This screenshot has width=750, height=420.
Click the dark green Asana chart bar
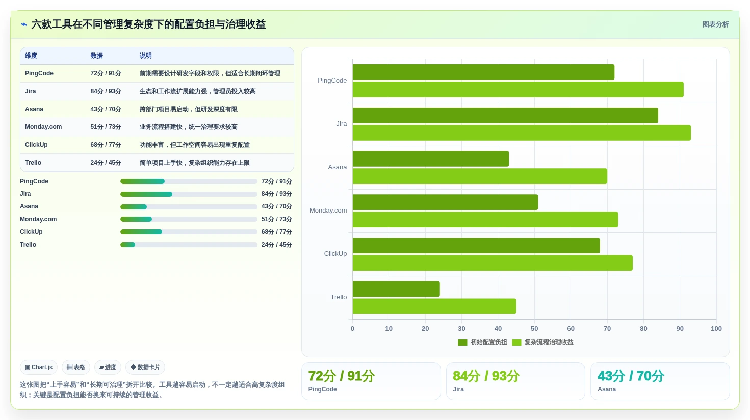tap(431, 159)
